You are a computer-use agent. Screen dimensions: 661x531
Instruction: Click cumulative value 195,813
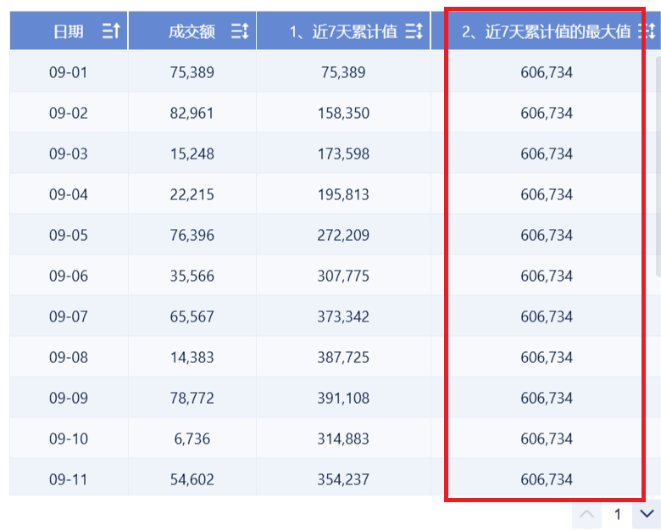pos(343,194)
